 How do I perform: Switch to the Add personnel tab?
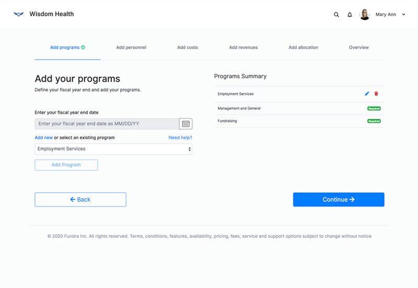pos(131,47)
